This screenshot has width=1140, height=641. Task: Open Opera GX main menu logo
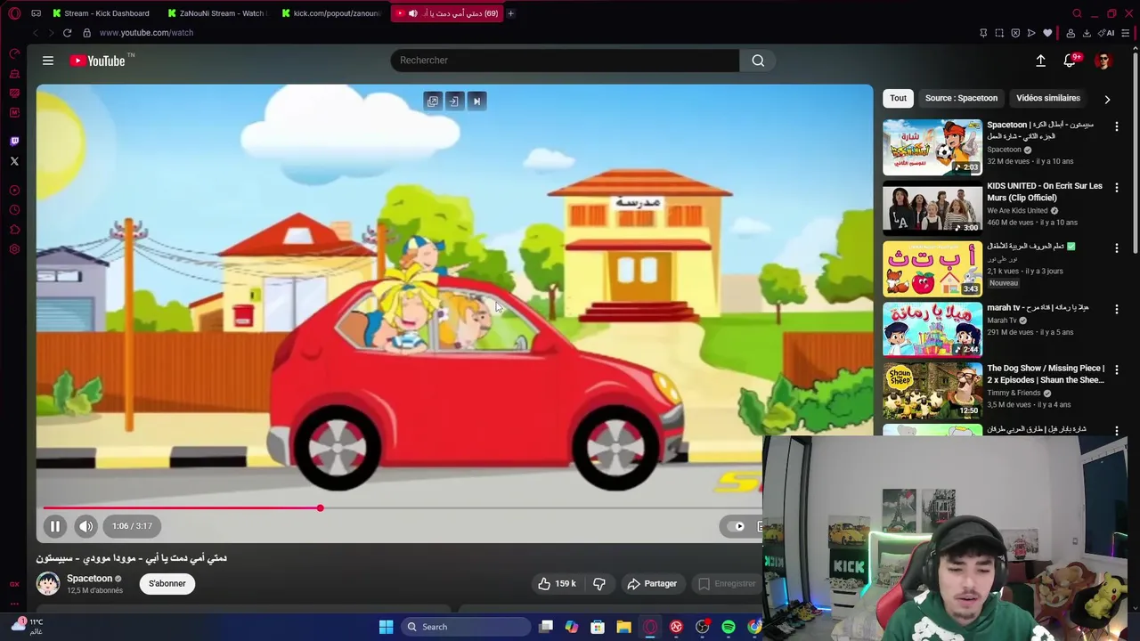14,13
